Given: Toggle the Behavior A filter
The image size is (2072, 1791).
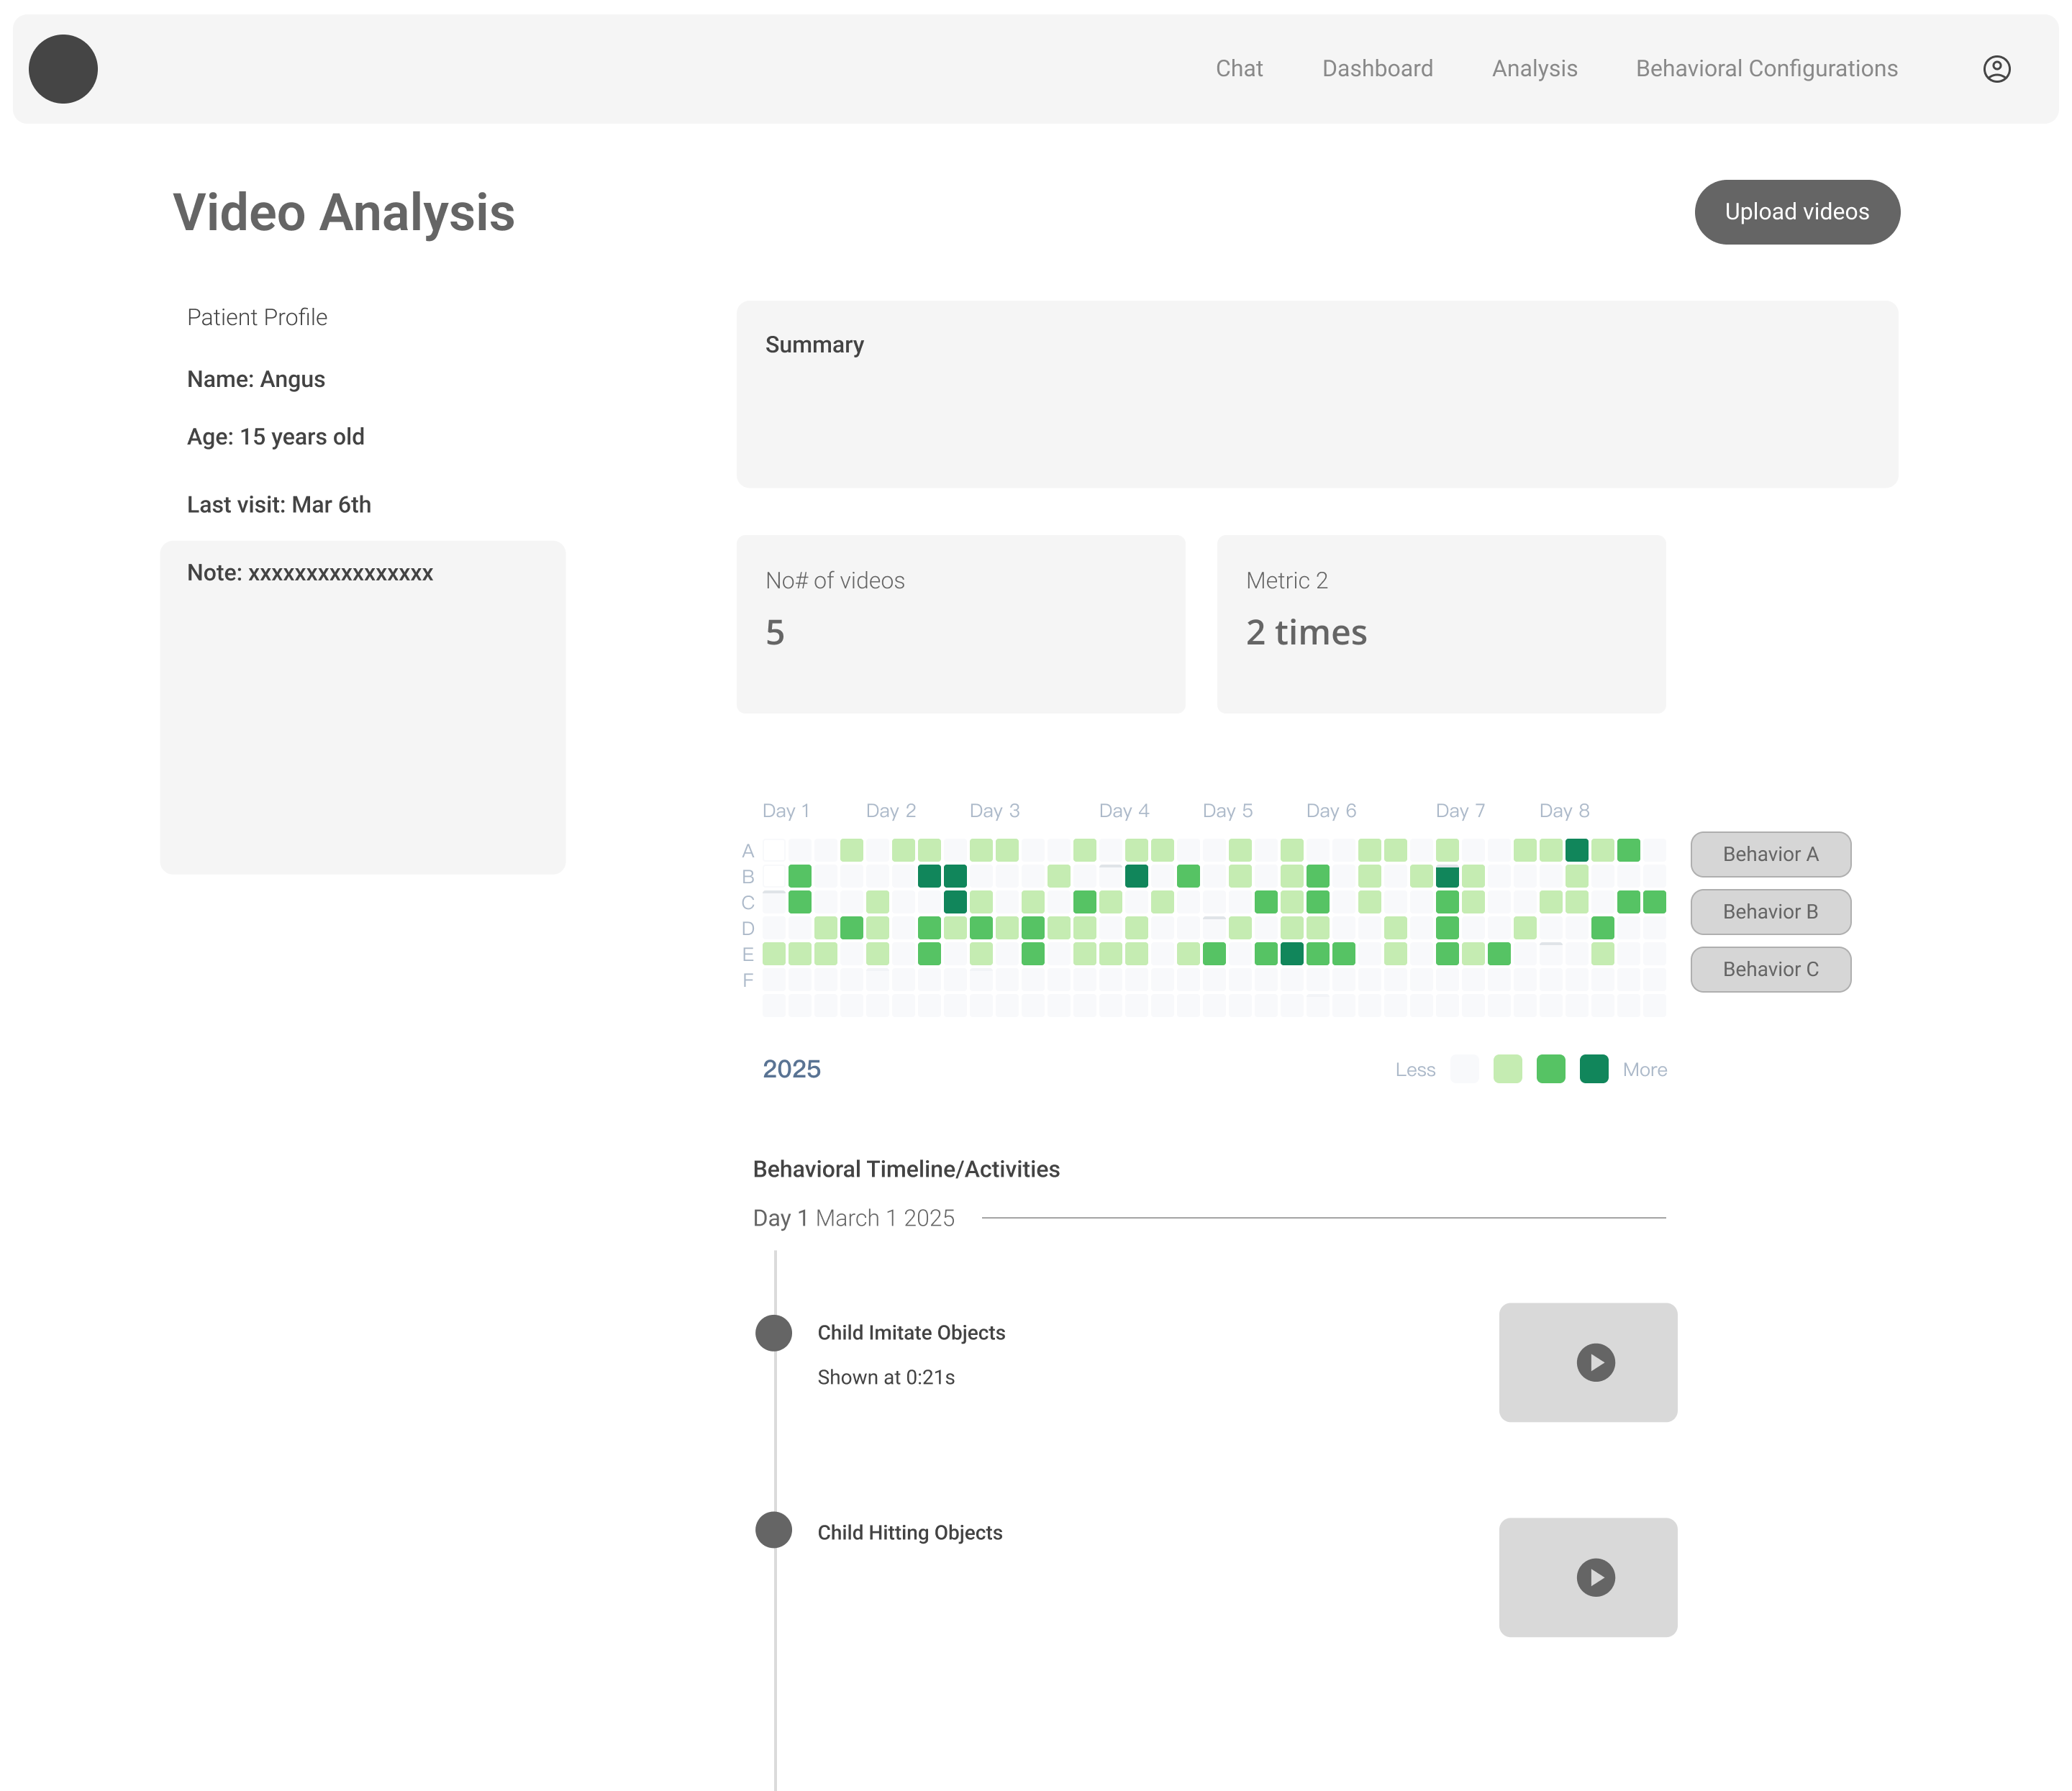Looking at the screenshot, I should [1769, 854].
